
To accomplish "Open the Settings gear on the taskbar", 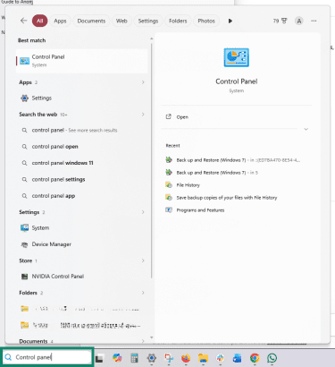I will point(152,358).
